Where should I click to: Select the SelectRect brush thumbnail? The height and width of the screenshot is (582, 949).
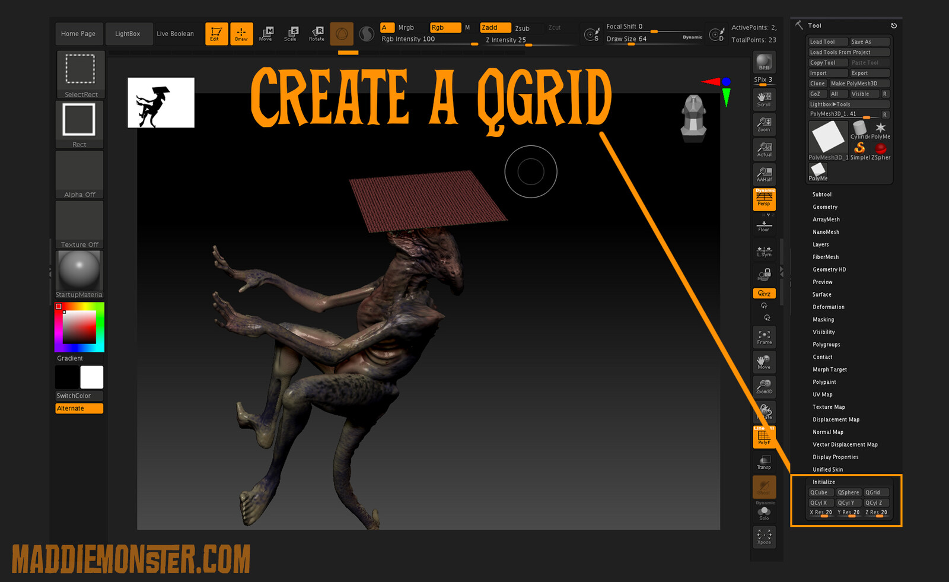coord(80,74)
